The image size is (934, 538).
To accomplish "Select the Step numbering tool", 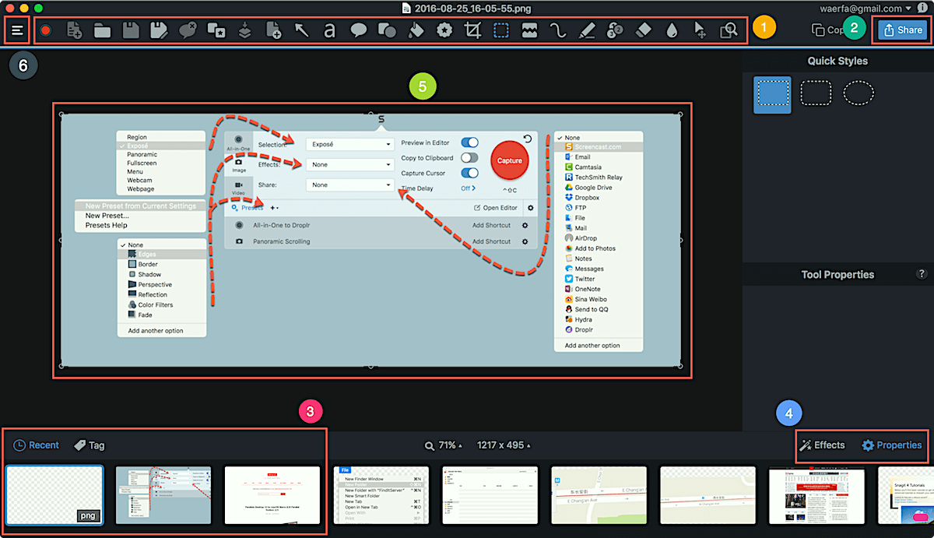I will [x=615, y=31].
